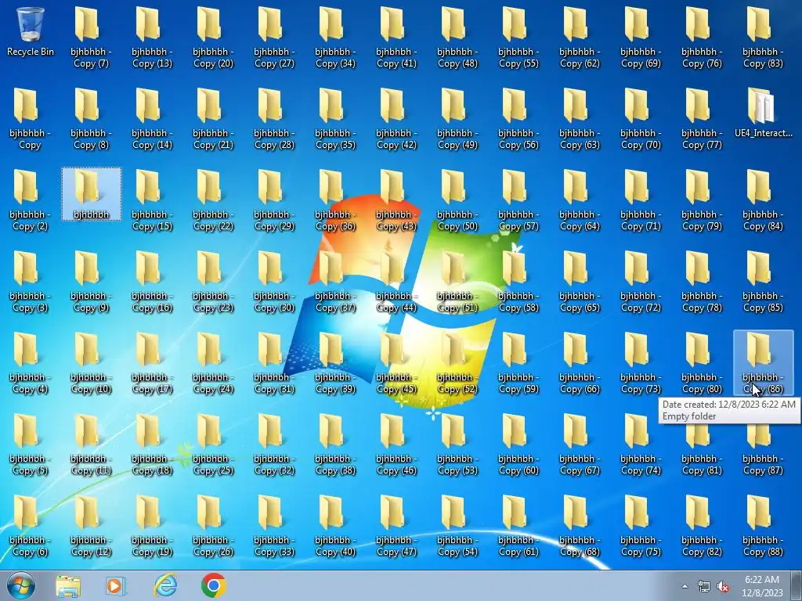Select folder bjhbhbh - Copy (75)
Viewport: 802px width, 601px height.
tap(641, 525)
